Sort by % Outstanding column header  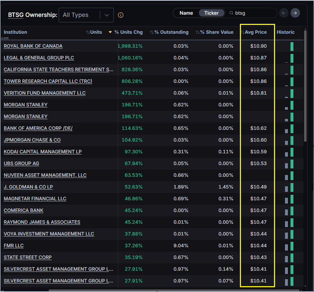[169, 32]
